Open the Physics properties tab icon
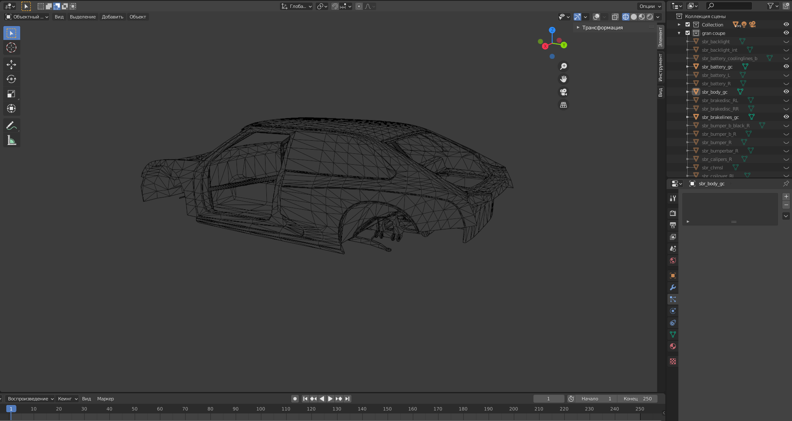This screenshot has width=792, height=421. (672, 311)
